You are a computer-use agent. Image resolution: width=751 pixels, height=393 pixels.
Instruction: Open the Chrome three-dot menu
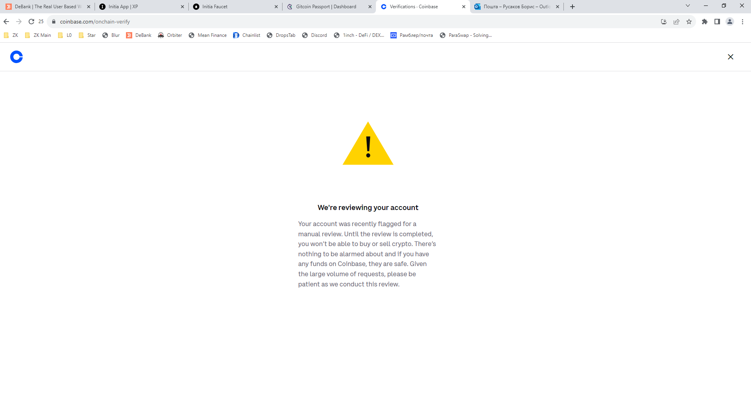(742, 22)
